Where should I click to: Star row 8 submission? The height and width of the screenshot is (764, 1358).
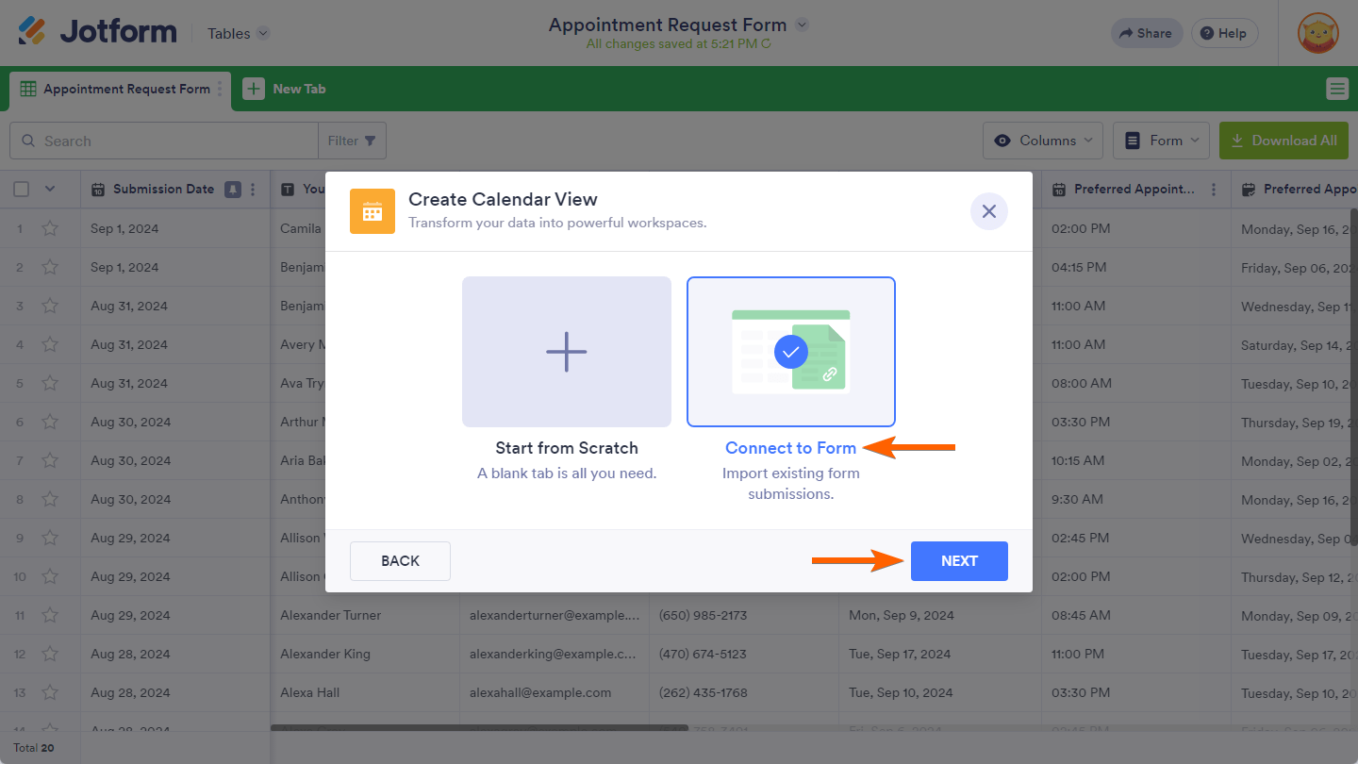tap(50, 499)
